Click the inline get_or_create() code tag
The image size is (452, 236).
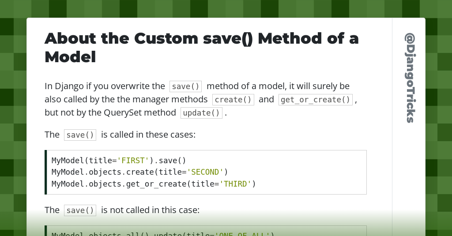(315, 100)
